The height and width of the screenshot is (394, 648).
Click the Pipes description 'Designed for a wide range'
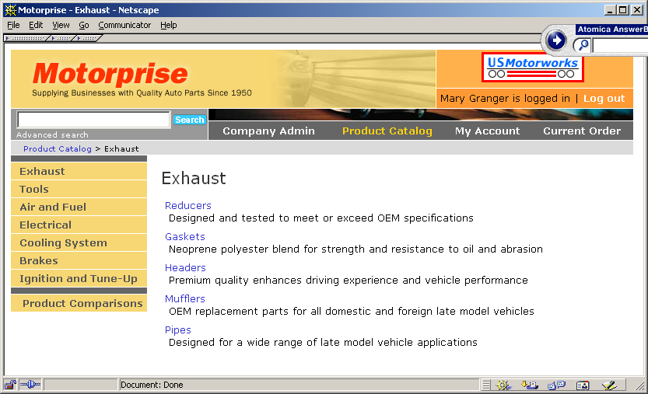tap(323, 343)
